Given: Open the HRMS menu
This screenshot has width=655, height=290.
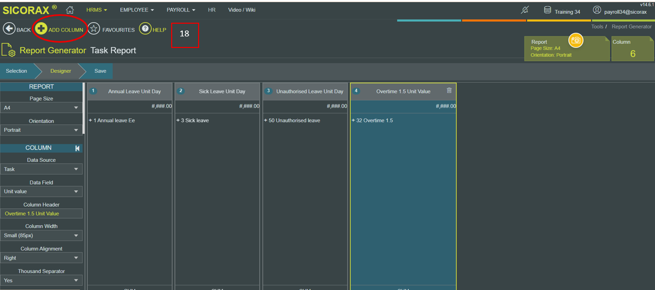Looking at the screenshot, I should [97, 10].
